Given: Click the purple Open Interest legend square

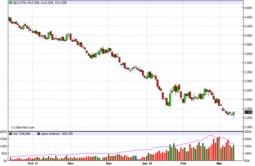Looking at the screenshot, I should (39, 134).
